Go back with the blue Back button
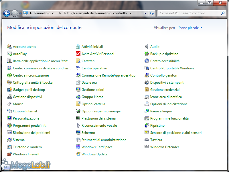Screen dimensions: 229x172 7,13
